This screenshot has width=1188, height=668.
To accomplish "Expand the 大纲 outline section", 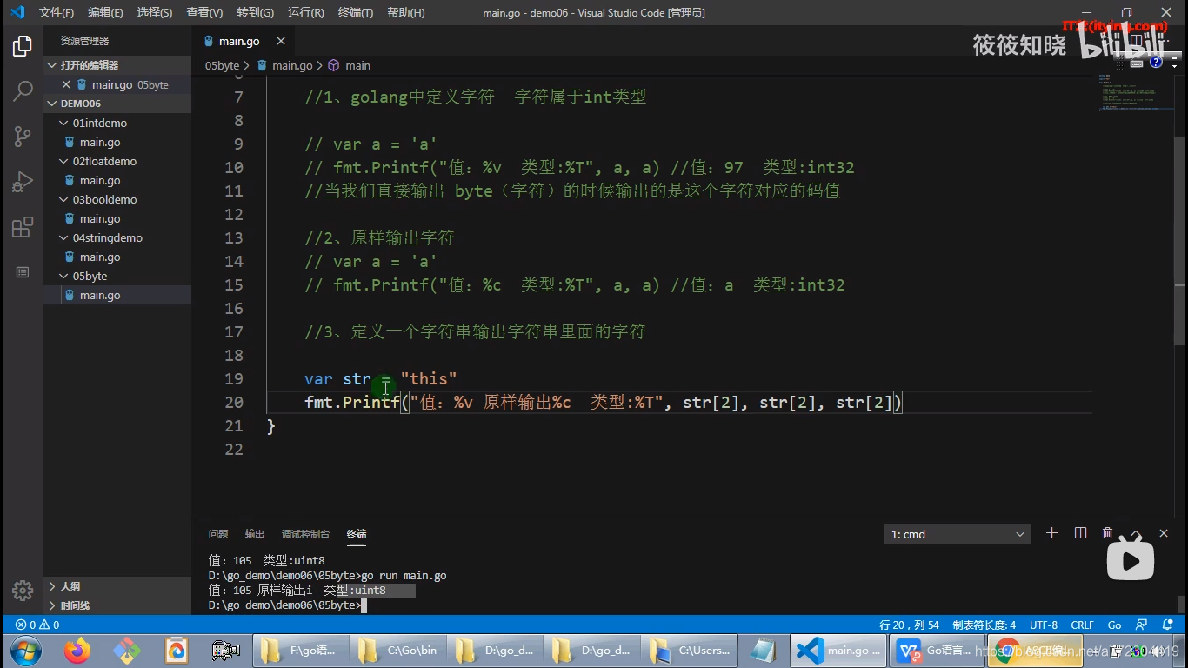I will [x=117, y=586].
